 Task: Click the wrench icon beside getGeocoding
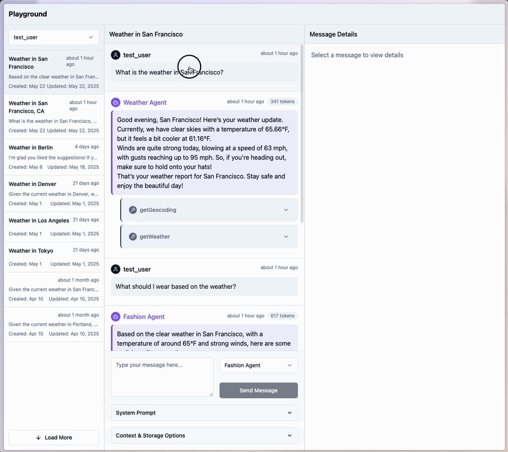tap(133, 210)
